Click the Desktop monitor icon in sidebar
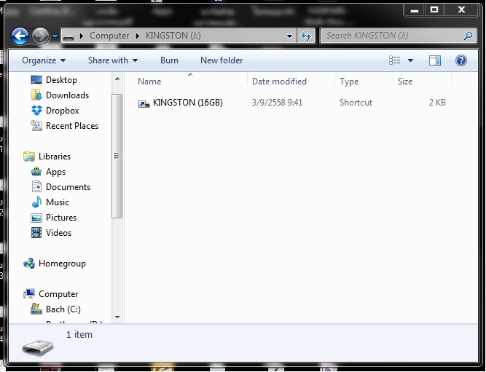The width and height of the screenshot is (486, 372). [x=36, y=80]
